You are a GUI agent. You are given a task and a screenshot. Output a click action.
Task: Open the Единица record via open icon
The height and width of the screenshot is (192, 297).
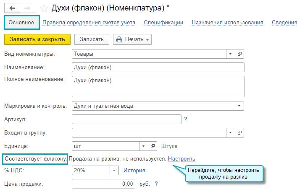click(x=153, y=146)
